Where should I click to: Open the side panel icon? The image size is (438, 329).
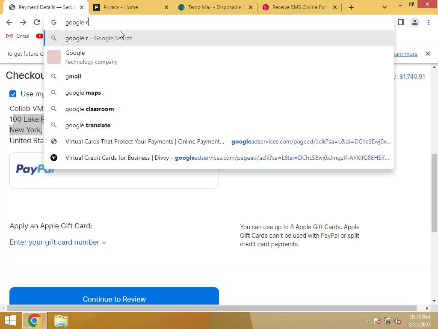401,22
